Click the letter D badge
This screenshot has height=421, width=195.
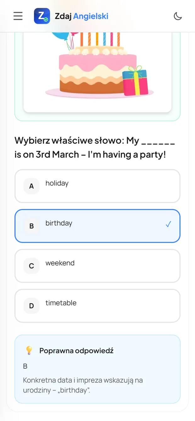coord(31,306)
